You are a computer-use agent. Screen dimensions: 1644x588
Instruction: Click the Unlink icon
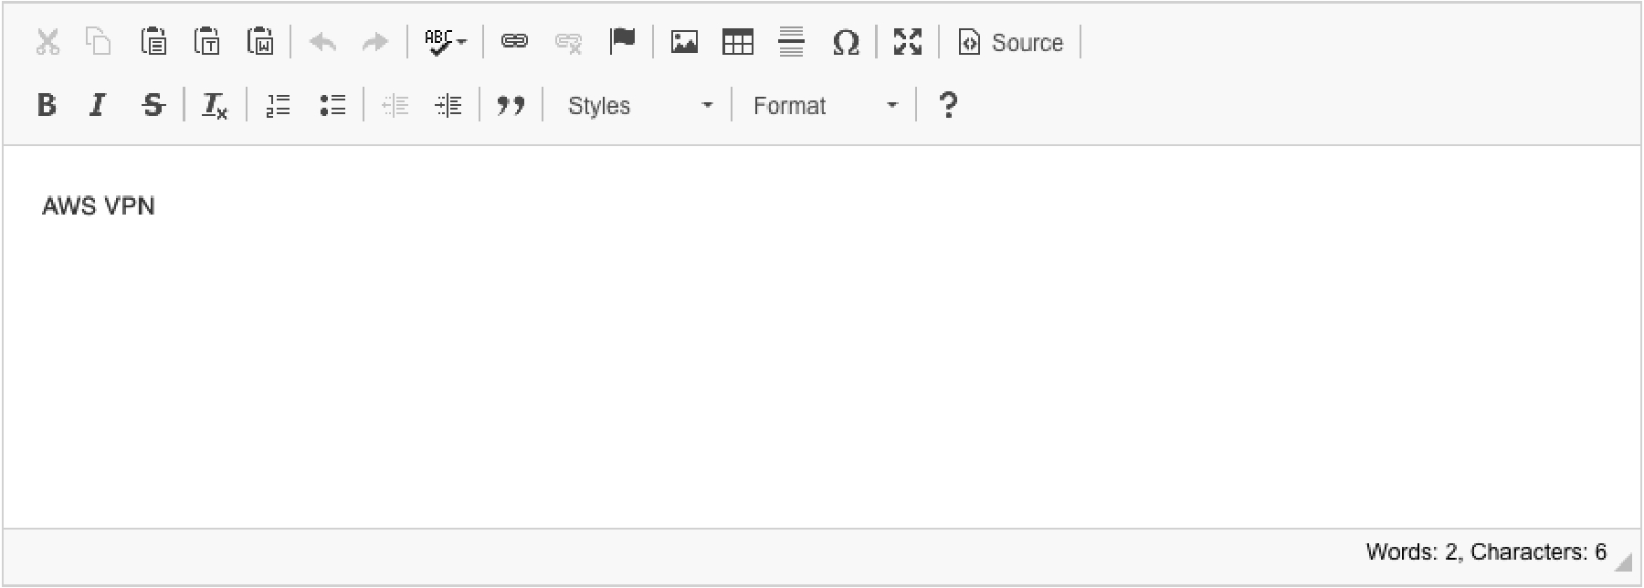569,42
